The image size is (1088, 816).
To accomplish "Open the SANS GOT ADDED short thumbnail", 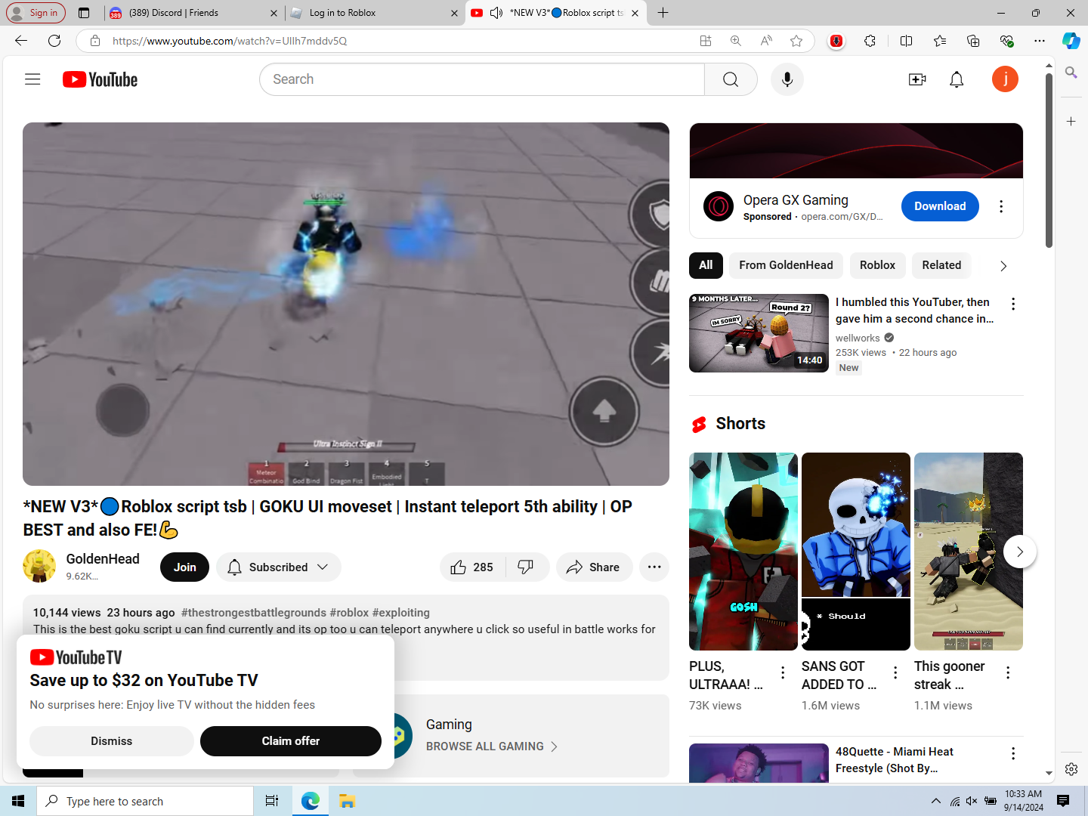I will [x=856, y=552].
